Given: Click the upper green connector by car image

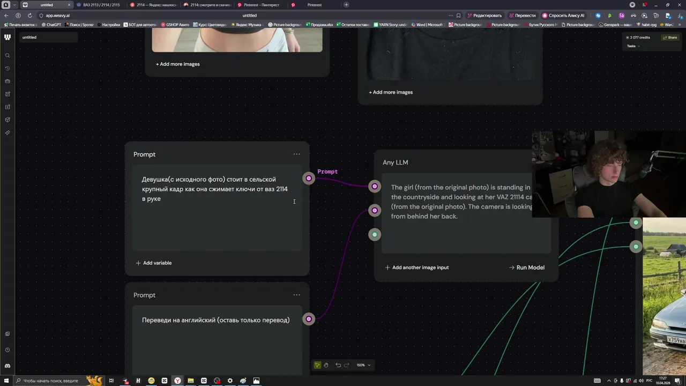Looking at the screenshot, I should pyautogui.click(x=636, y=222).
